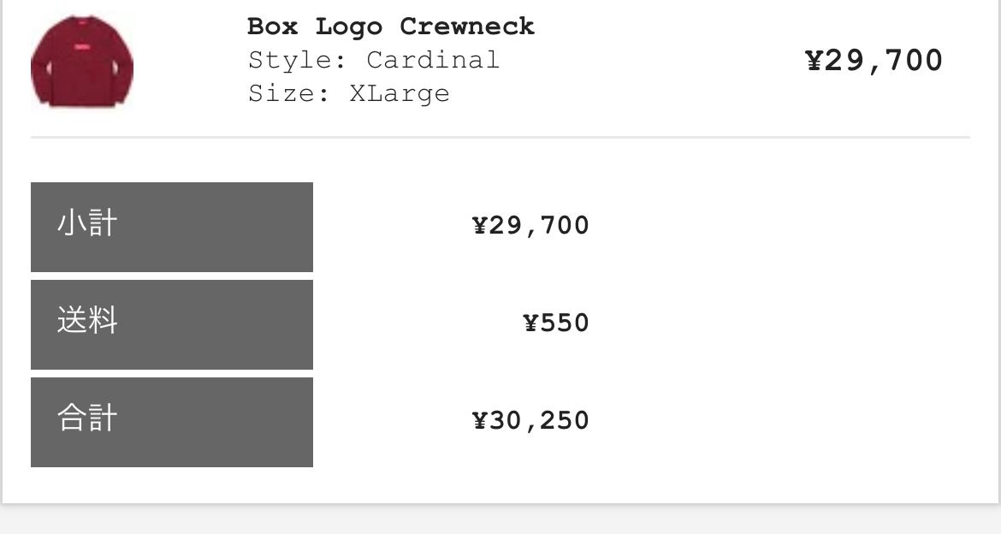Click the 小計 subtotal label cell
This screenshot has height=534, width=1001.
pyautogui.click(x=172, y=227)
